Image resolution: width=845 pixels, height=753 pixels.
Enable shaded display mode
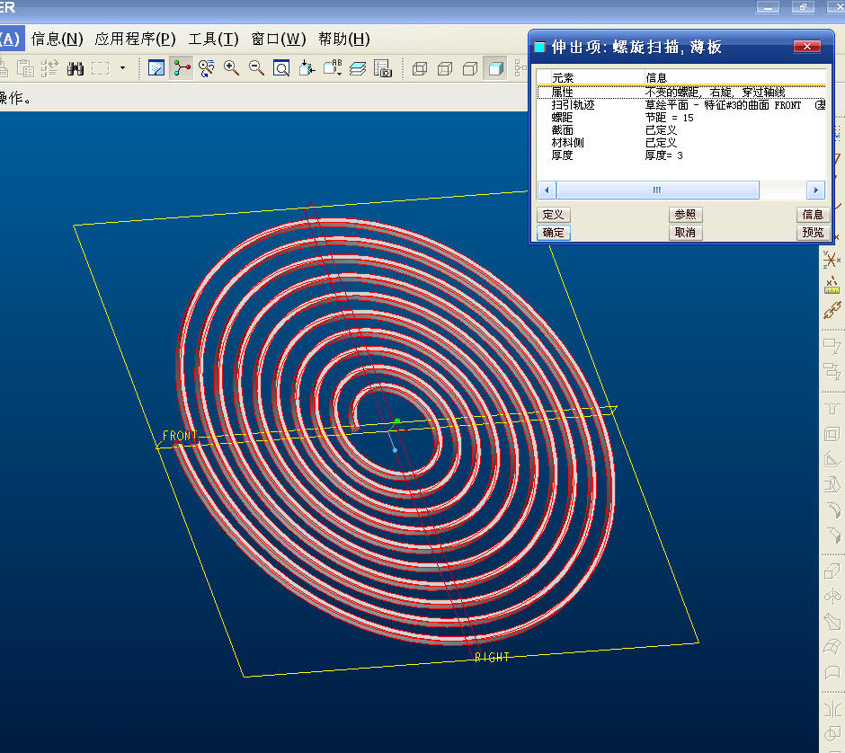[494, 68]
